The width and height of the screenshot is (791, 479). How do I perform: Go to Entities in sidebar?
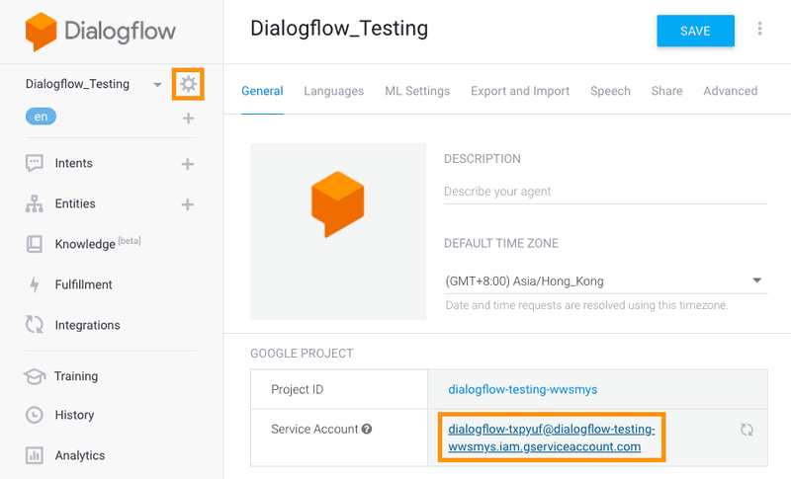tap(75, 203)
